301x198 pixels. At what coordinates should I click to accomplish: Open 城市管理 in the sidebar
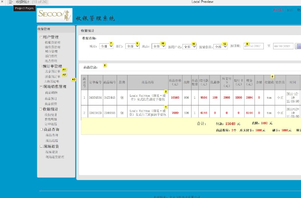(51, 52)
